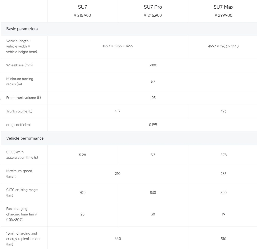The width and height of the screenshot is (257, 249).
Task: Click SU7 Pro CLTC range 830
Action: click(153, 193)
